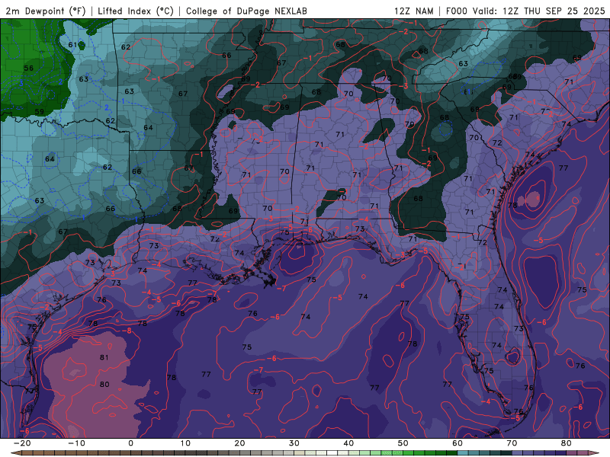Select 'College of DuPage NEXLAB' header text

246,11
